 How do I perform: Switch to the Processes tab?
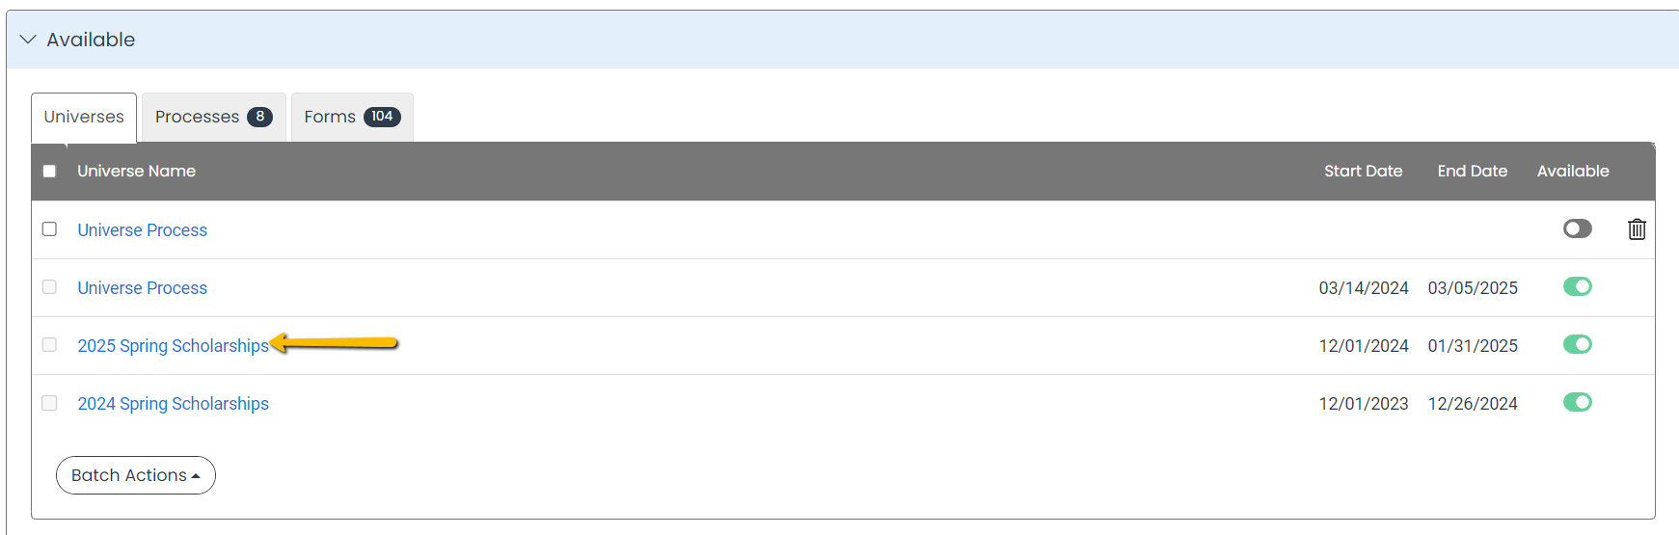[214, 117]
